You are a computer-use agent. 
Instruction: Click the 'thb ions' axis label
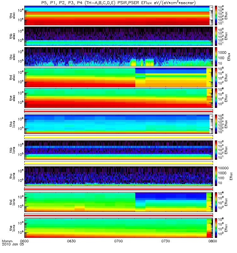coord(12,150)
